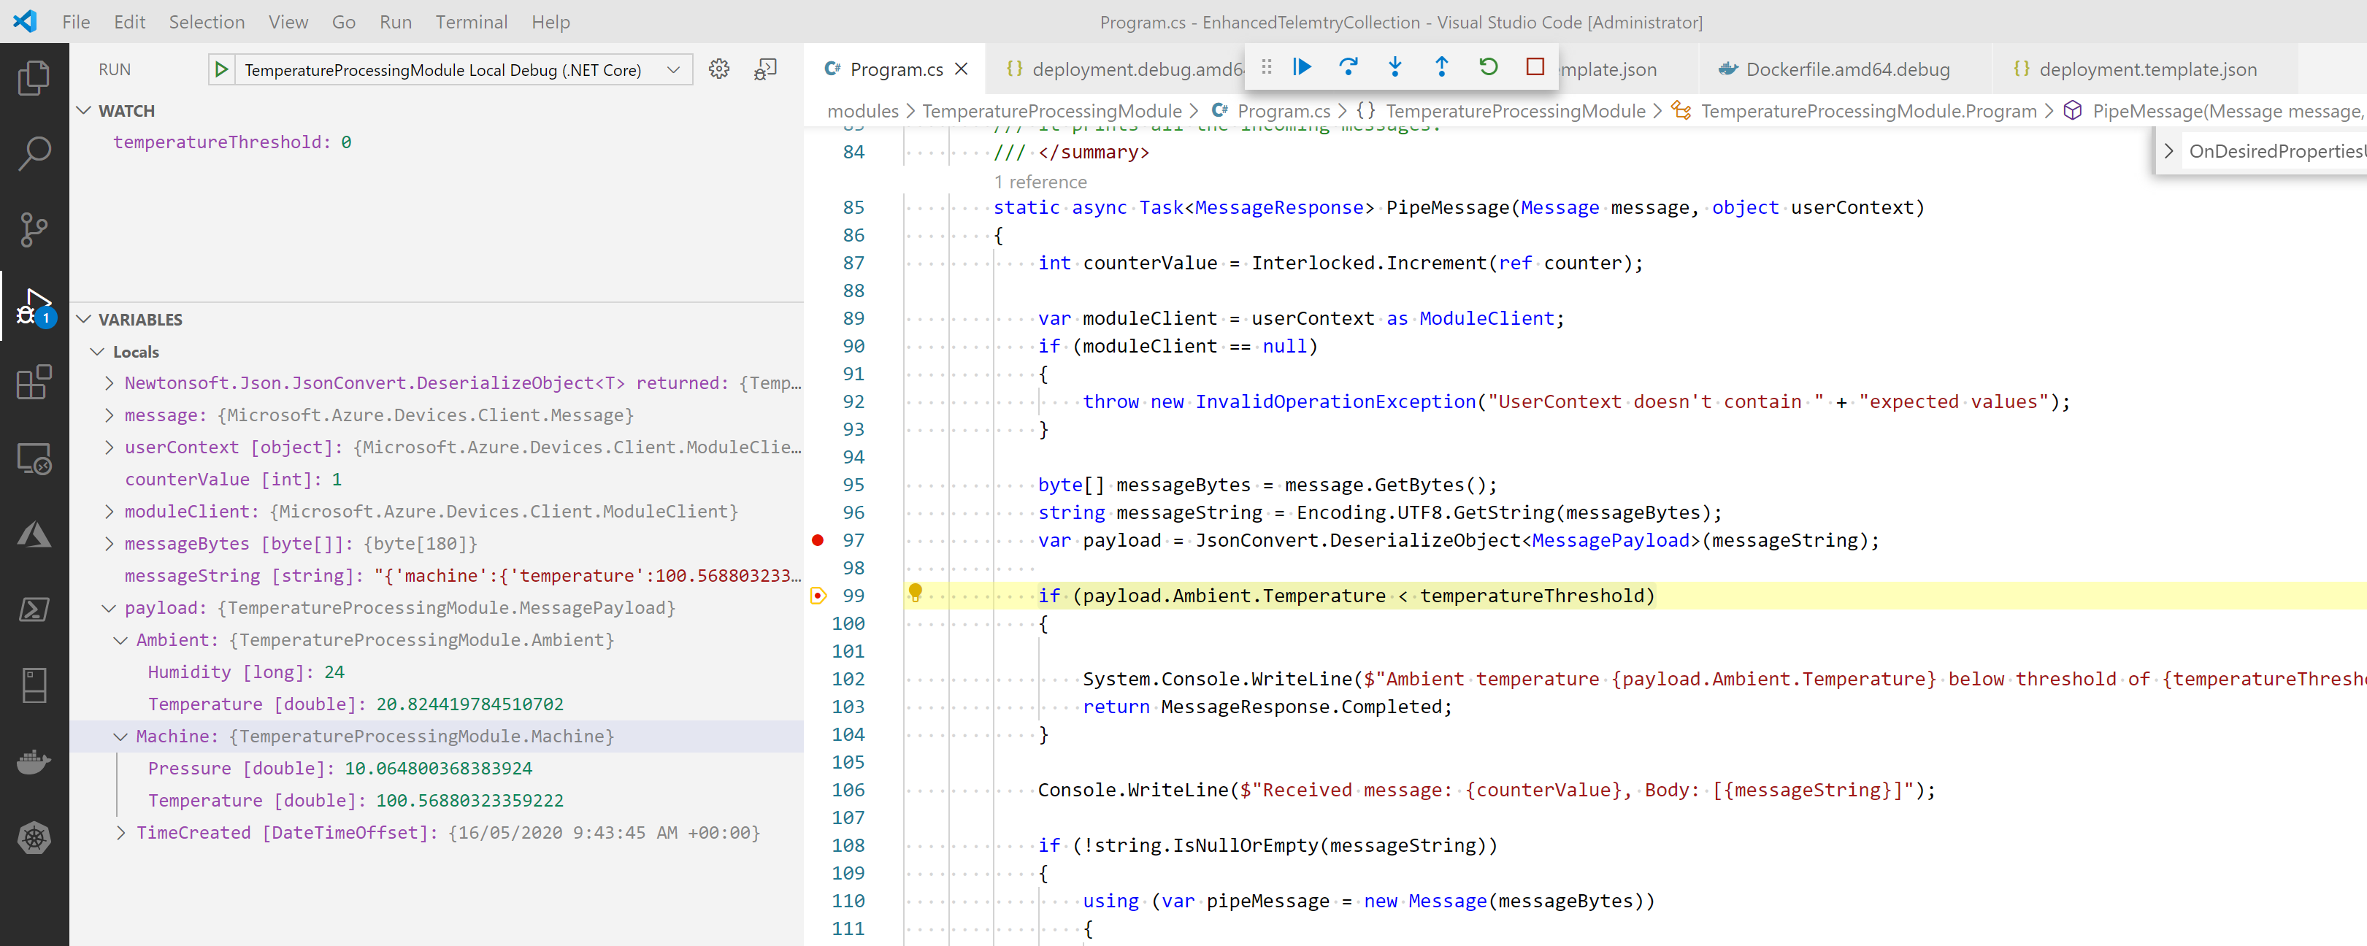Viewport: 2367px width, 946px height.
Task: Click Continue in the debug toolbar
Action: [x=1301, y=67]
